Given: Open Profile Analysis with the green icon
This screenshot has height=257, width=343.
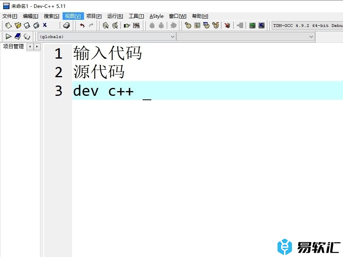Looking at the screenshot, I should [x=252, y=26].
